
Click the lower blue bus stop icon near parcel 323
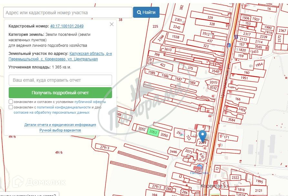[x=229, y=45]
